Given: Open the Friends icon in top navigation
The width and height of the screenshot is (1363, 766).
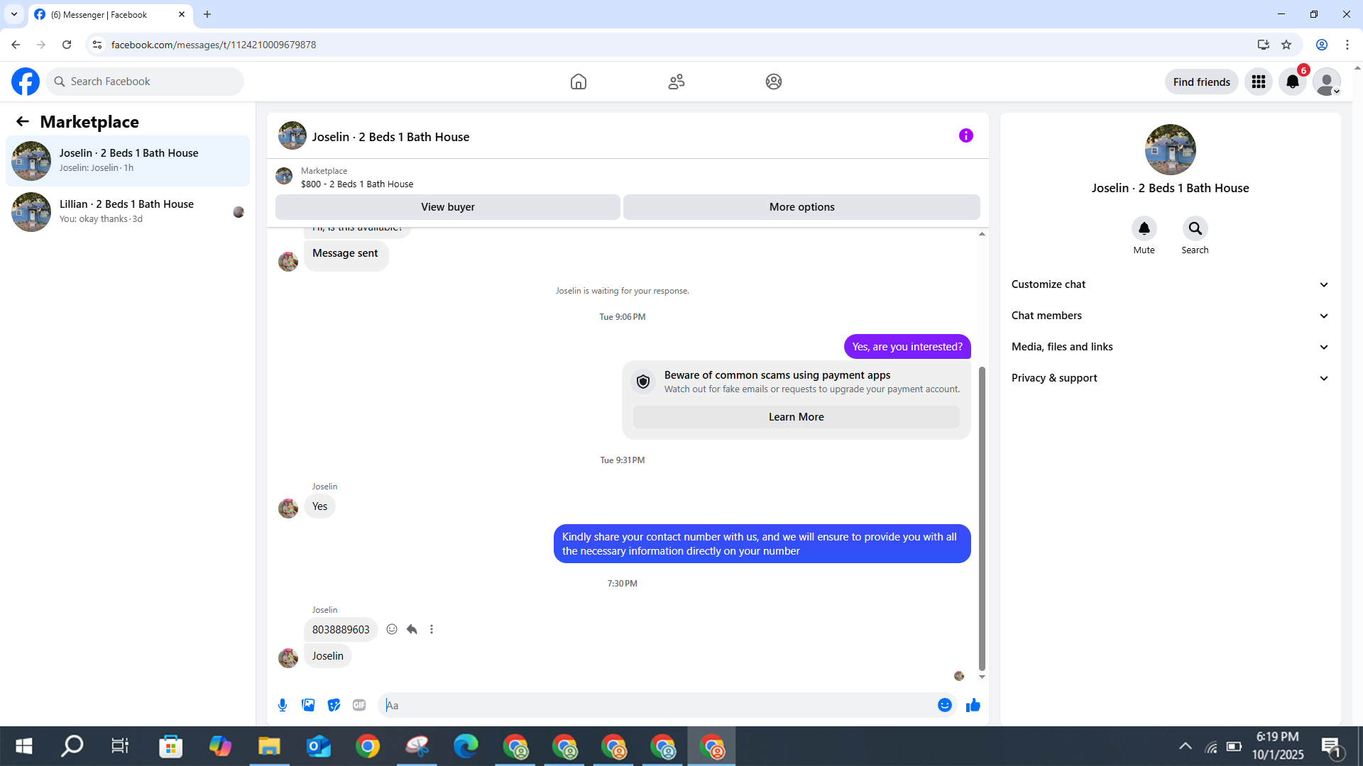Looking at the screenshot, I should coord(677,82).
